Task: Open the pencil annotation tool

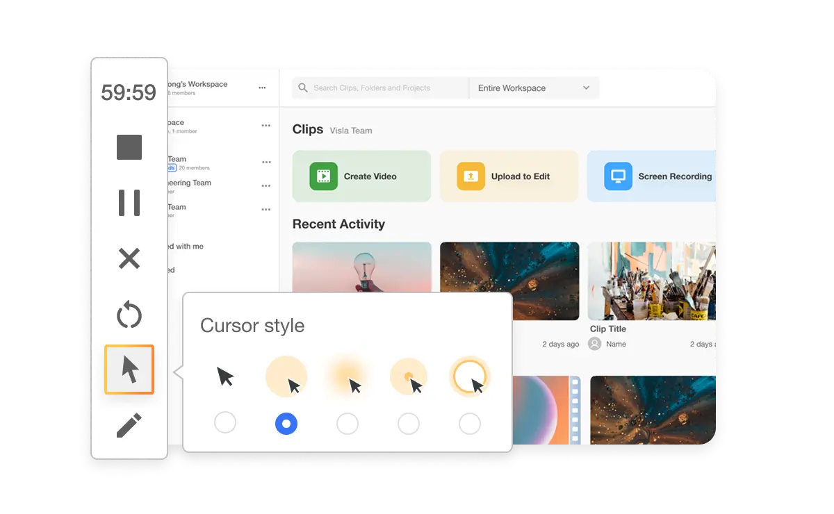Action: [x=129, y=426]
